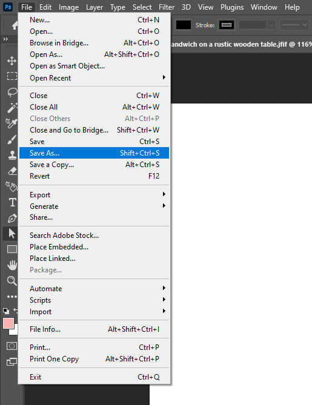The height and width of the screenshot is (405, 312).
Task: Reset default foreground and background colors
Action: (x=6, y=311)
